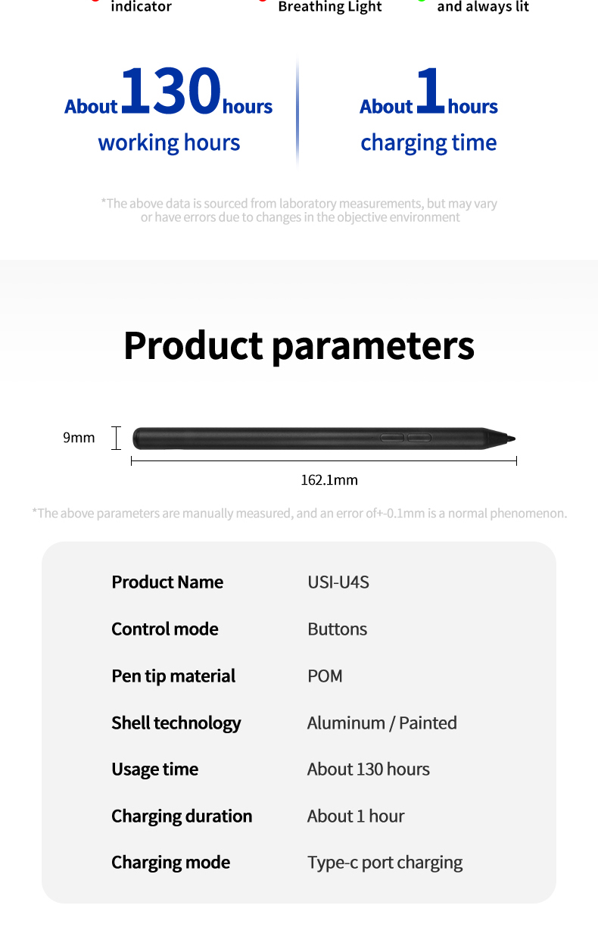Click the USI-U4S model value
598x949 pixels.
338,582
